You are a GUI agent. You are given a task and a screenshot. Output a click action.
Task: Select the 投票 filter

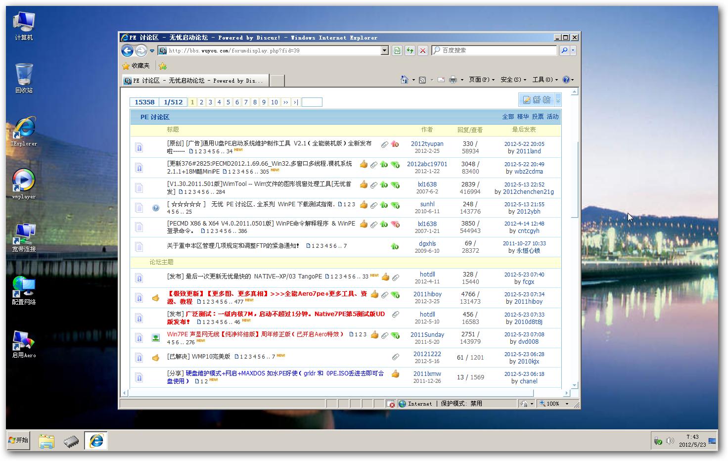[538, 117]
